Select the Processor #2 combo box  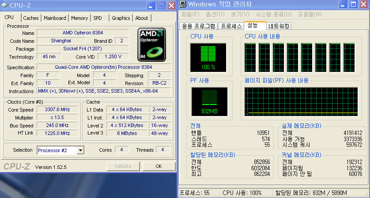tap(60, 150)
